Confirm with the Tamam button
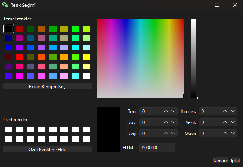The width and height of the screenshot is (243, 167). click(x=220, y=161)
